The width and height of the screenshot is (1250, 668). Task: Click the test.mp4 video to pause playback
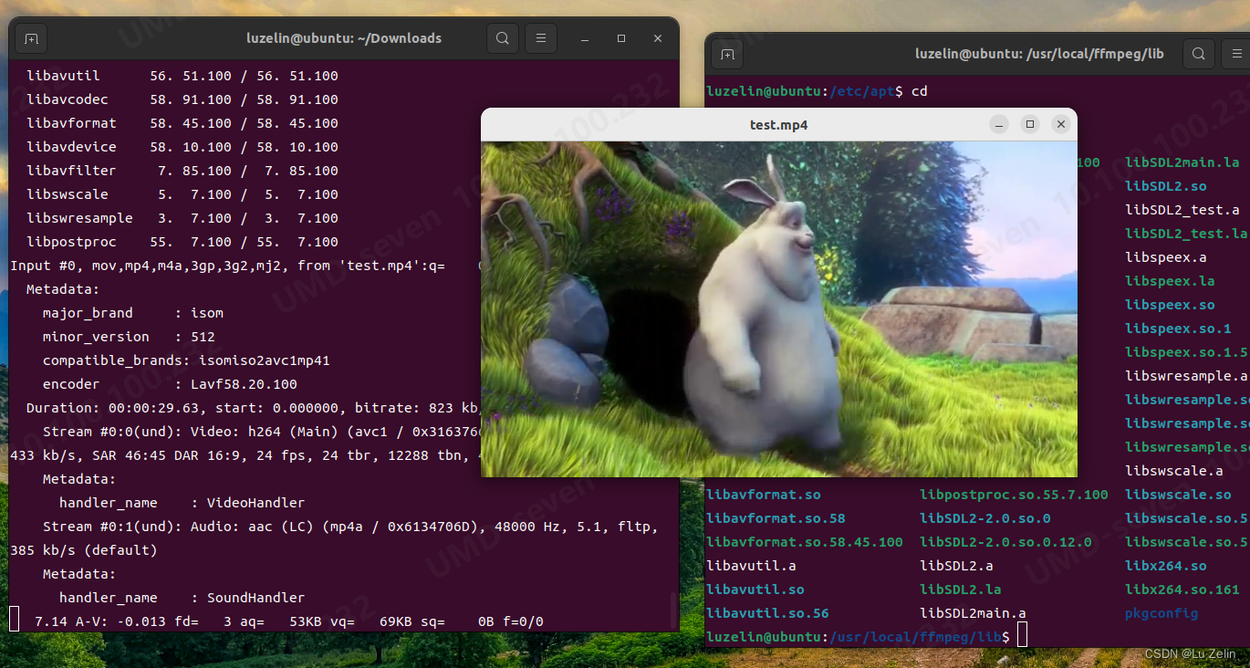point(780,310)
